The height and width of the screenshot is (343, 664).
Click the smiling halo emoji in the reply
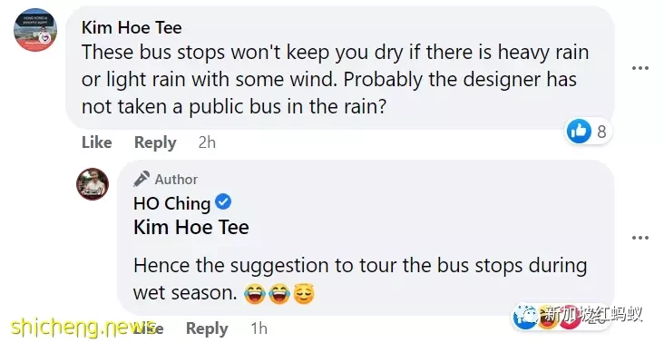click(x=304, y=293)
